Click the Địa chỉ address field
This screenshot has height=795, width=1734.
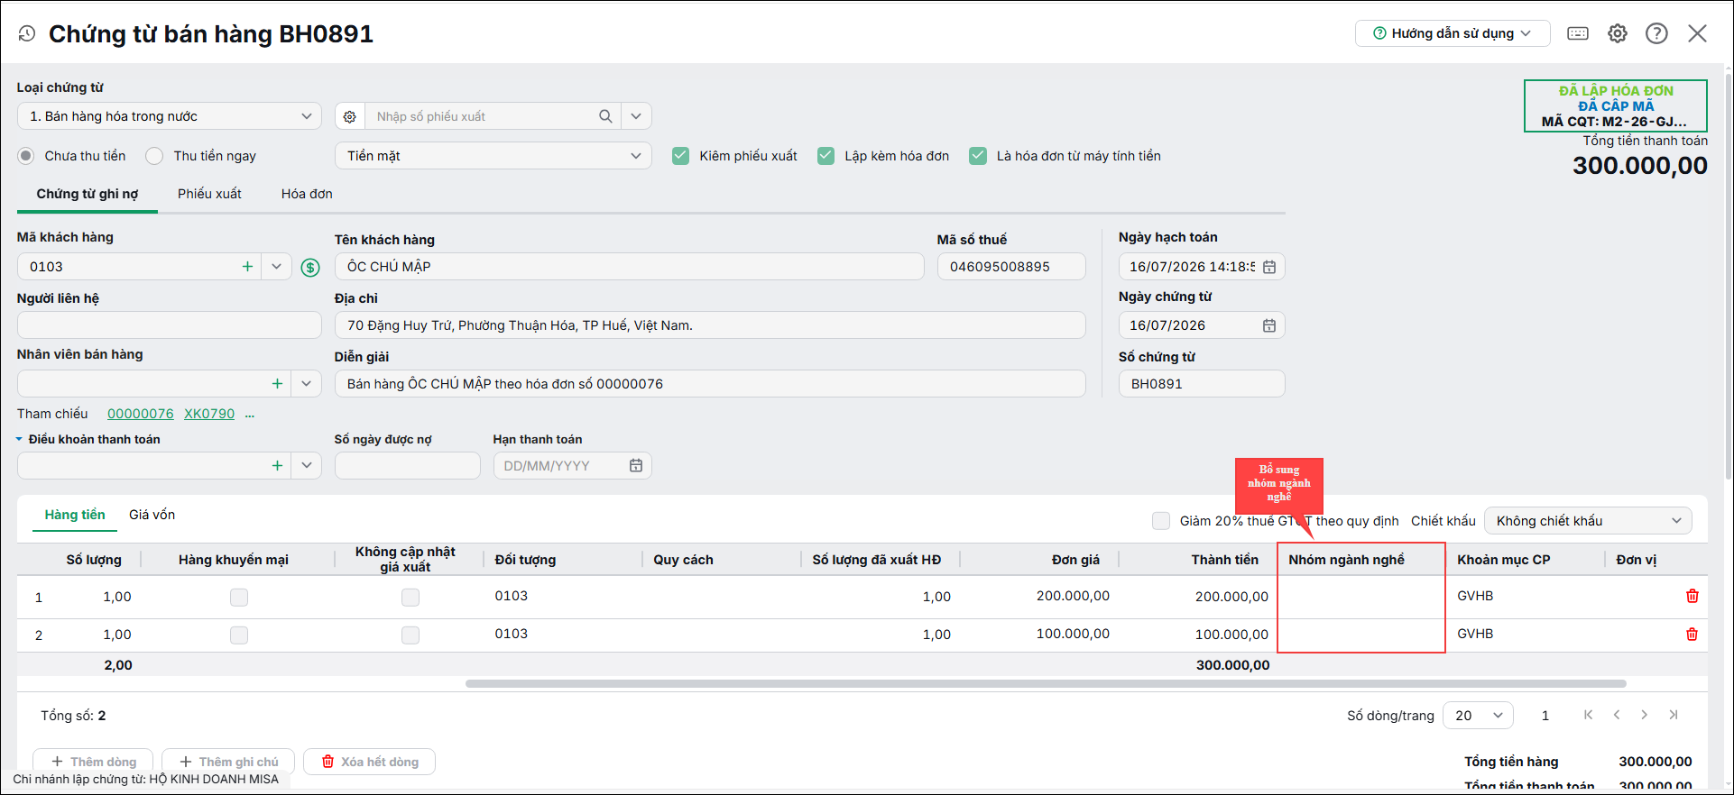click(x=710, y=325)
